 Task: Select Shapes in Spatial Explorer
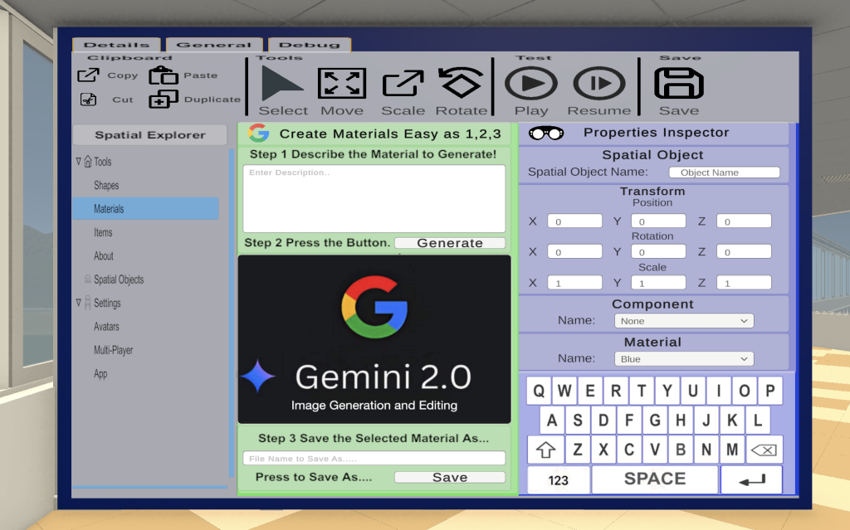point(106,185)
